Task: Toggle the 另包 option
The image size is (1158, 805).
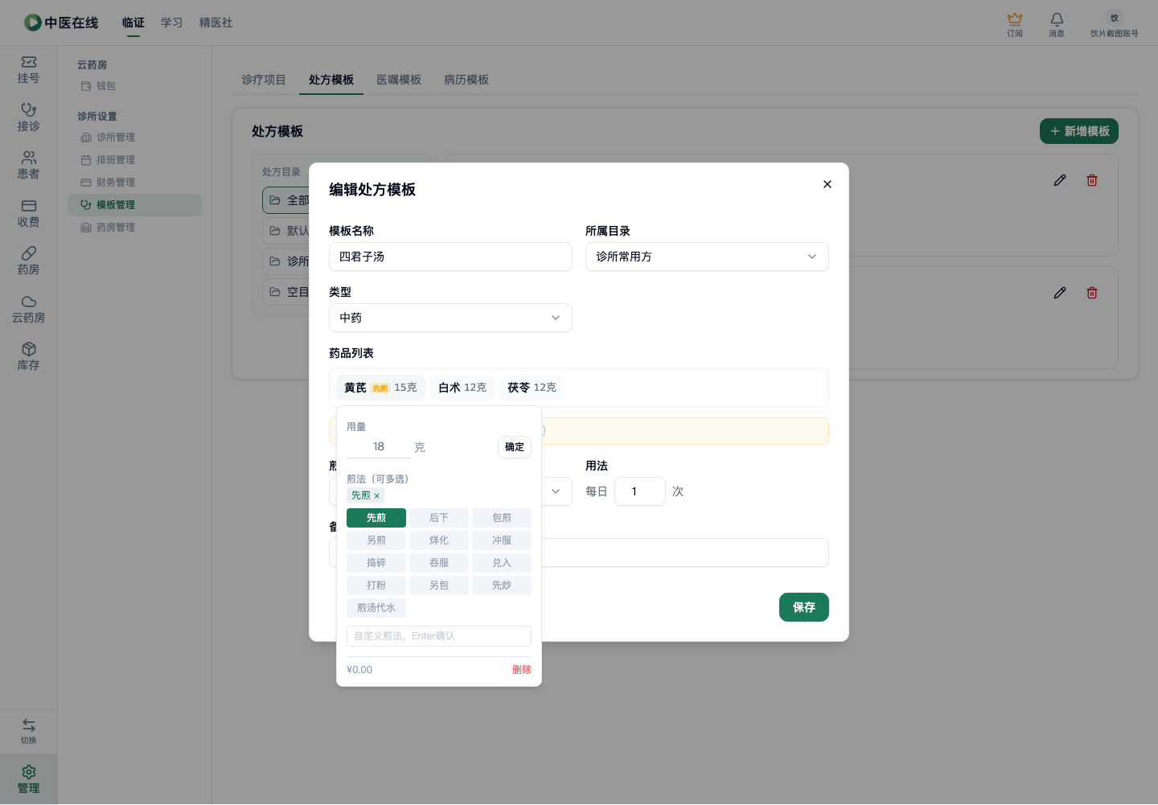Action: click(x=439, y=585)
